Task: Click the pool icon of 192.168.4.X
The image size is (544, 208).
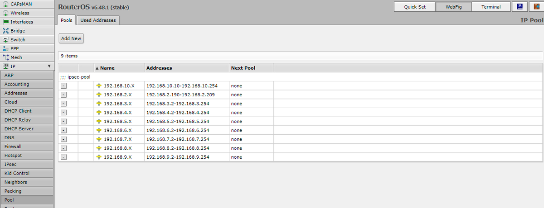Action: pos(99,113)
